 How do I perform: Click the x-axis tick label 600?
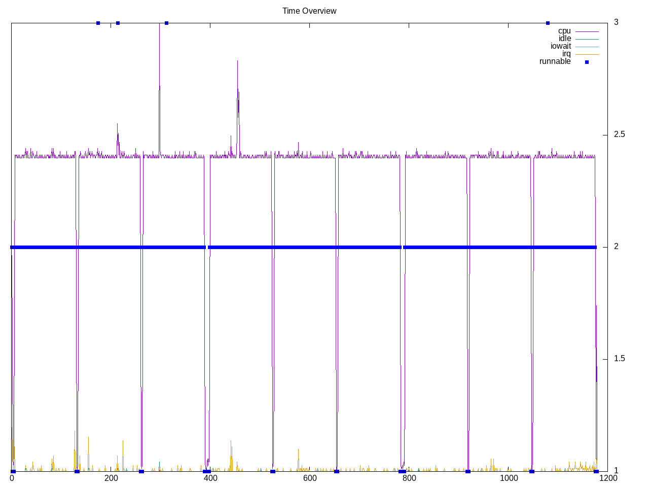tap(309, 478)
